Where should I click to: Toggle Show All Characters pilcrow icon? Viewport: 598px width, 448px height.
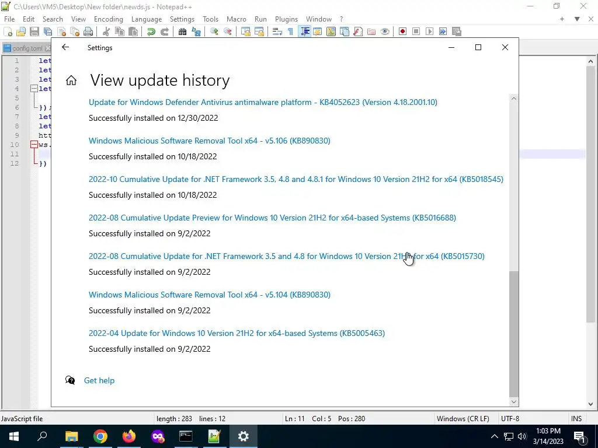coord(291,32)
